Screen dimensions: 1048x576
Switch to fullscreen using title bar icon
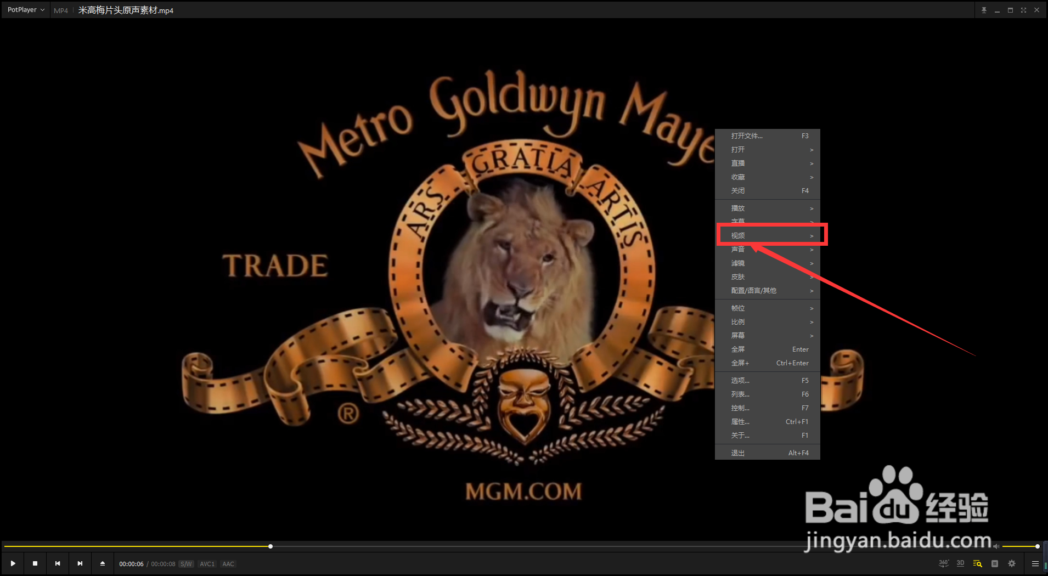pos(1023,10)
